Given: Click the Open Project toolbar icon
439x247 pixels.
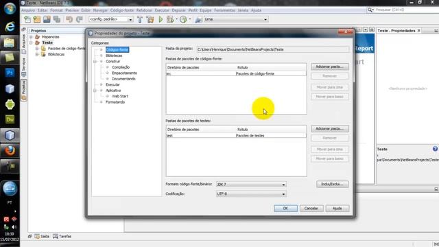Looking at the screenshot, I should pyautogui.click(x=47, y=19).
